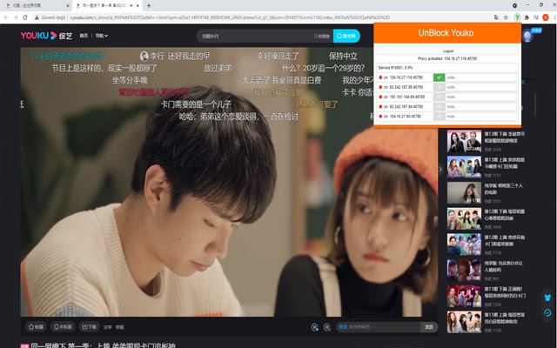
Task: Expand the navigation dropdown next to the logo
Action: pyautogui.click(x=101, y=36)
